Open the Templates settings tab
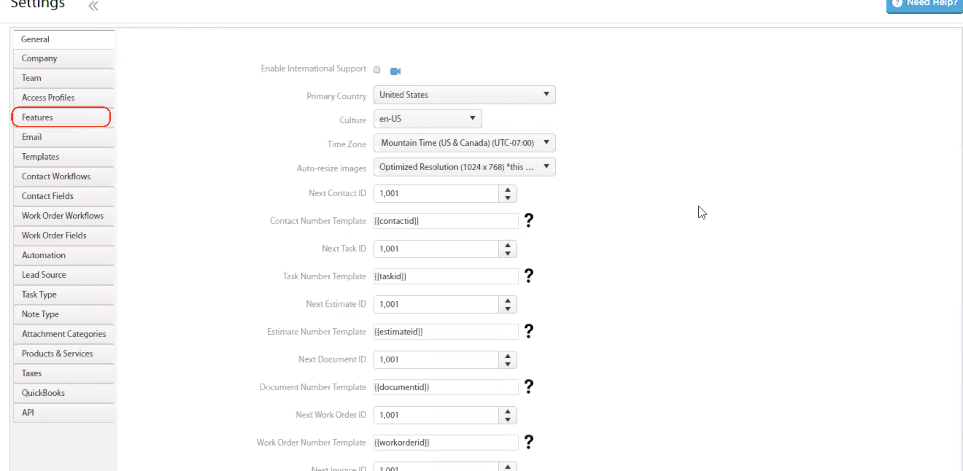This screenshot has height=471, width=963. [63, 157]
